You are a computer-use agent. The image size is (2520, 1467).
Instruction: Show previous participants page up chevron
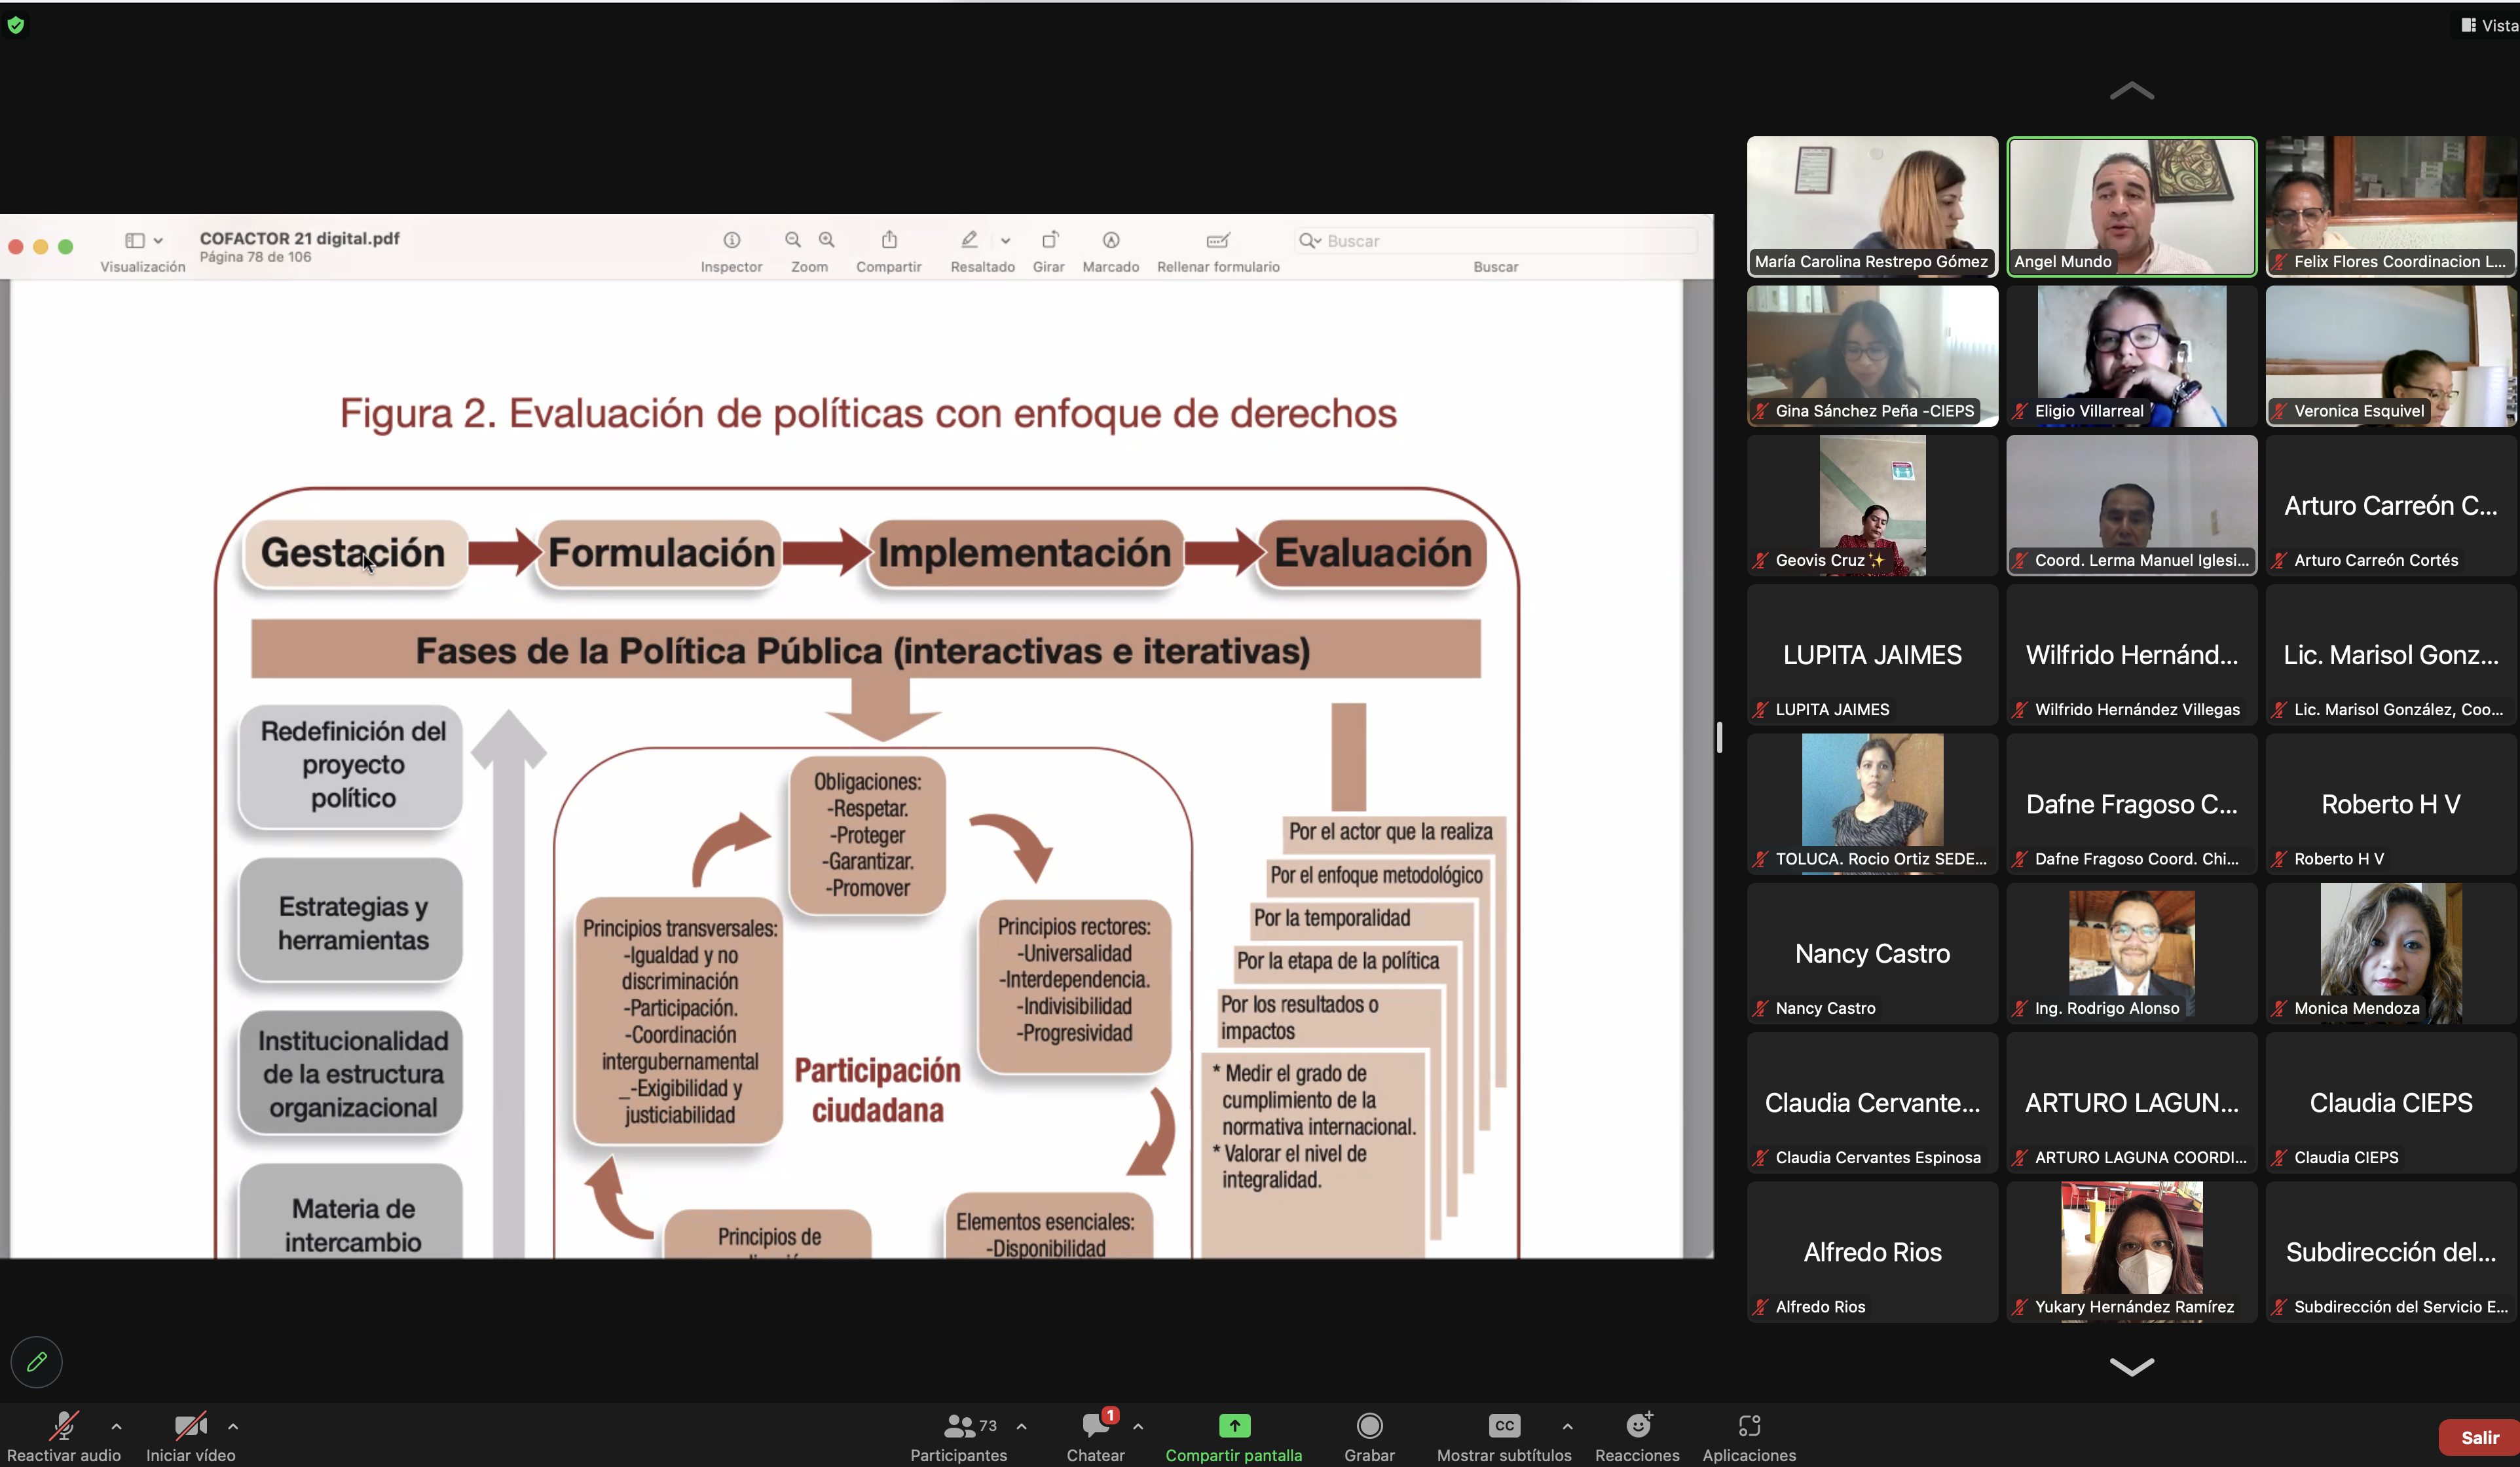(2131, 91)
